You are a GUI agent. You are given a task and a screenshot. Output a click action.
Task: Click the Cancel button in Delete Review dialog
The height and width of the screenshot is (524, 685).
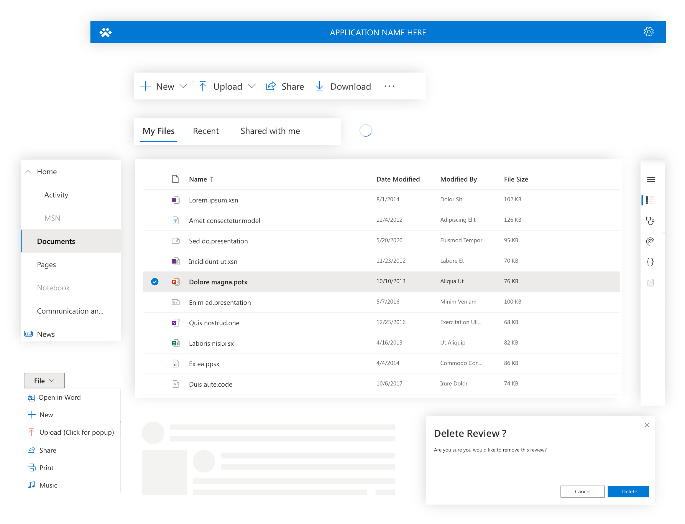582,491
